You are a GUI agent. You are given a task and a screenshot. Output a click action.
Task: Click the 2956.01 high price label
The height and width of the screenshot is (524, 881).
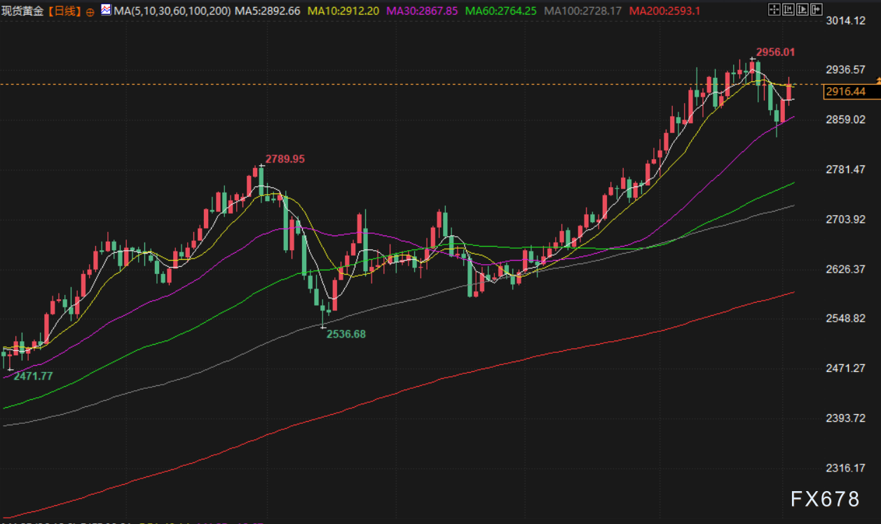click(x=776, y=52)
